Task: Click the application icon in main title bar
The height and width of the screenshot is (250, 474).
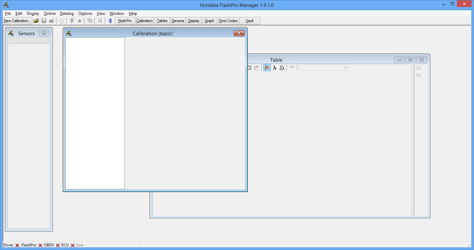Action: coord(6,5)
